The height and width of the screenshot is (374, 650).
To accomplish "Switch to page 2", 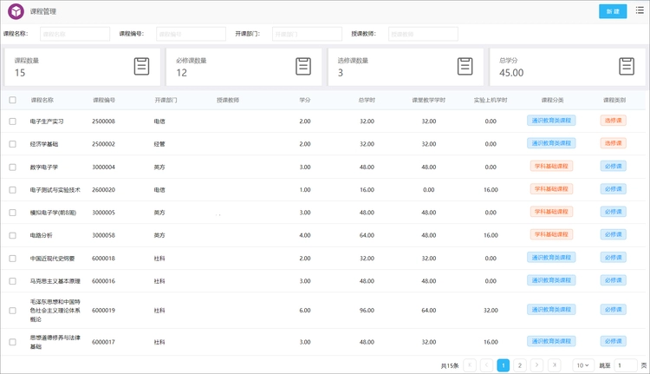I will pyautogui.click(x=519, y=365).
